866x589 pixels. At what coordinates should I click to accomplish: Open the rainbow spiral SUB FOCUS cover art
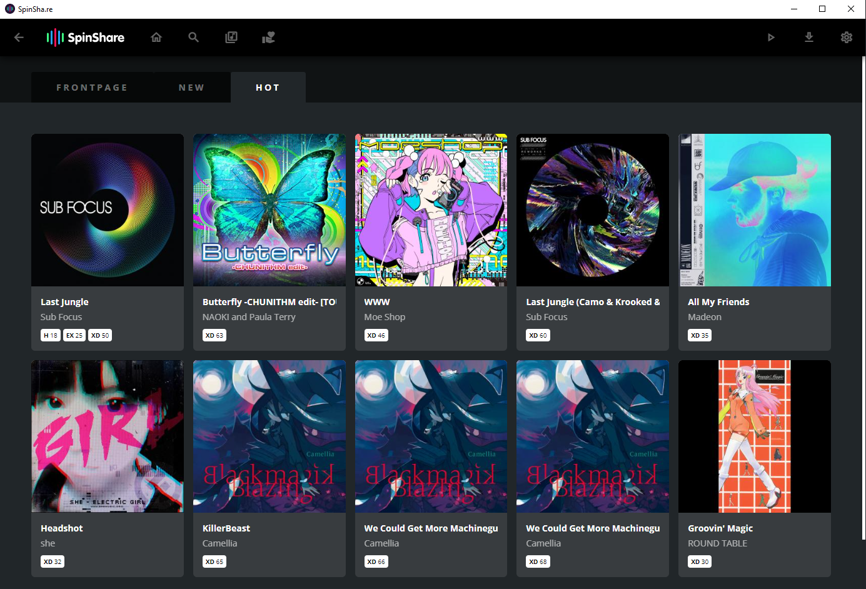click(108, 210)
